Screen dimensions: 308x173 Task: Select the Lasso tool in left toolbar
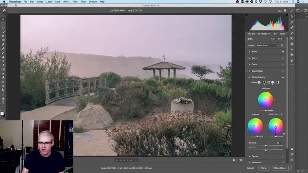tap(3, 28)
